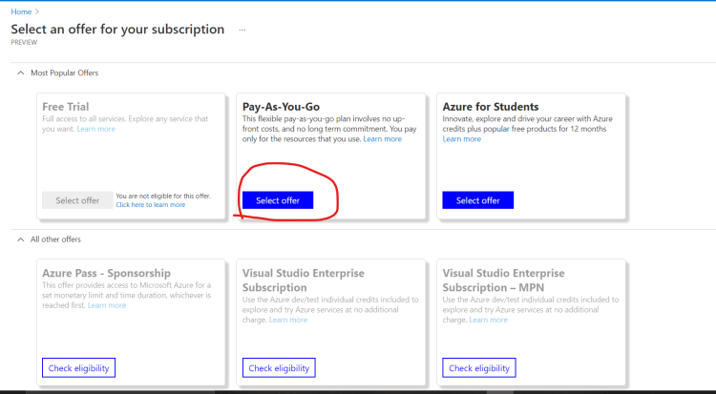Viewport: 716px width, 394px height.
Task: Open Learn more in Visual Studio Enterprise Subscription card
Action: [x=288, y=320]
